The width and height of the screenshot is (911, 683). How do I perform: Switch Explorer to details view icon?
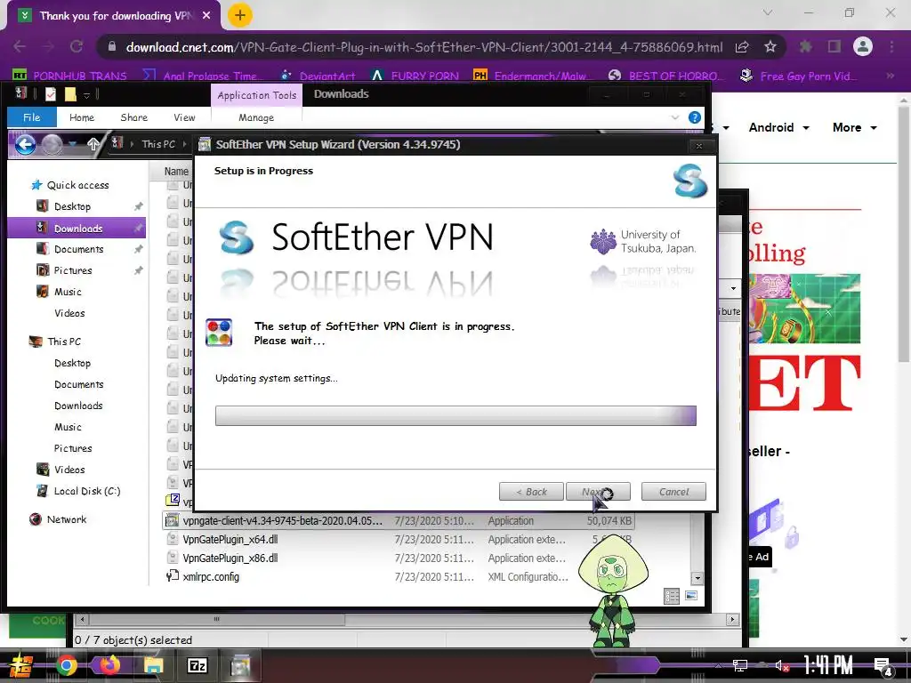(x=672, y=596)
